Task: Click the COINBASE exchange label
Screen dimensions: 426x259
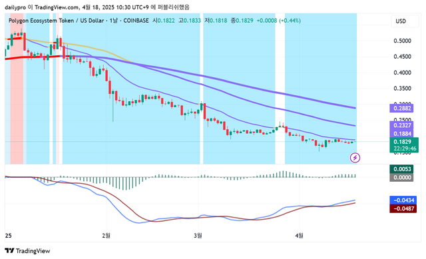Action: tap(136, 21)
